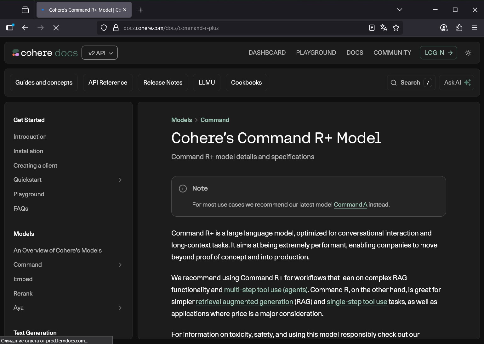Expand the Command sidebar chevron
The width and height of the screenshot is (484, 344).
pyautogui.click(x=120, y=265)
